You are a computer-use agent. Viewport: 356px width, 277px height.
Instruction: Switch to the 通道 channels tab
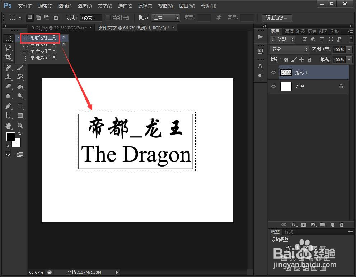(x=289, y=31)
